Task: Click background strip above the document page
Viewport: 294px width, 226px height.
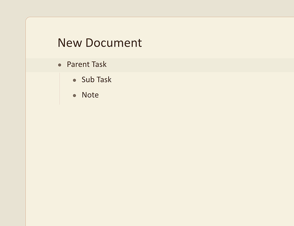Action: [147, 8]
